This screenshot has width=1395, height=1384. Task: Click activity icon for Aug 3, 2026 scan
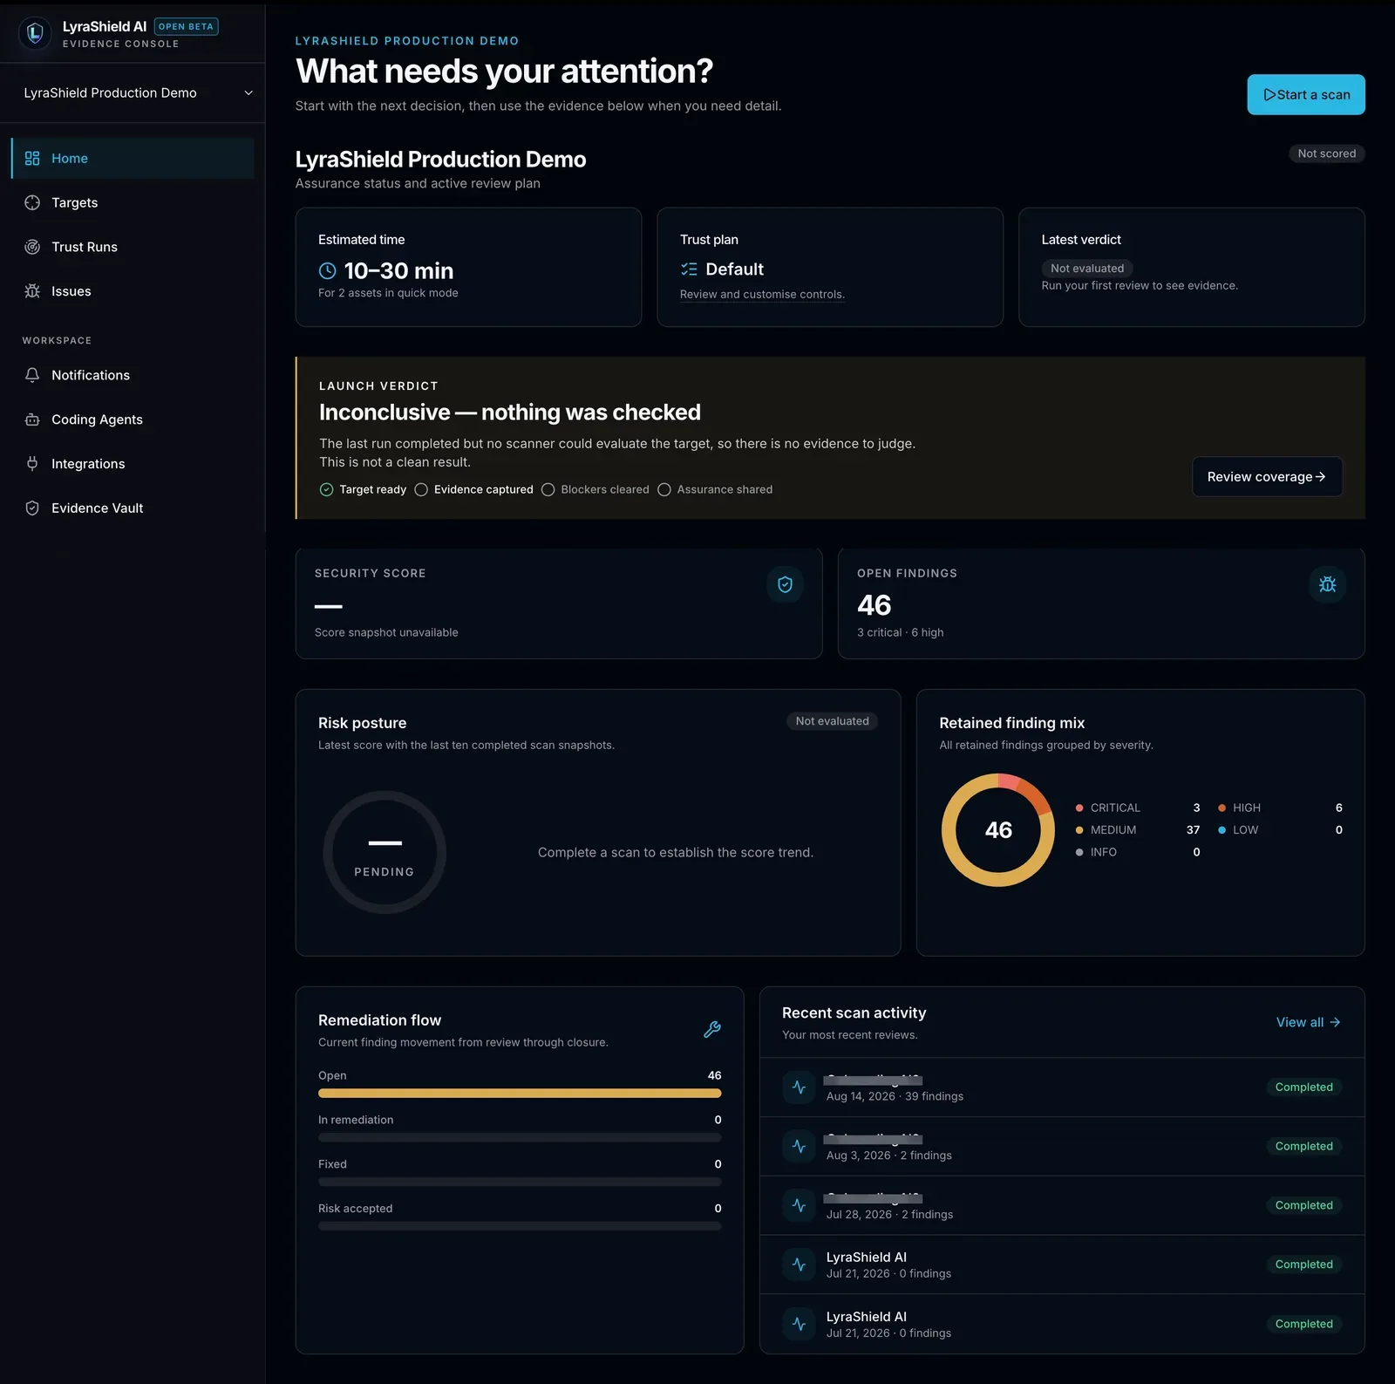799,1147
